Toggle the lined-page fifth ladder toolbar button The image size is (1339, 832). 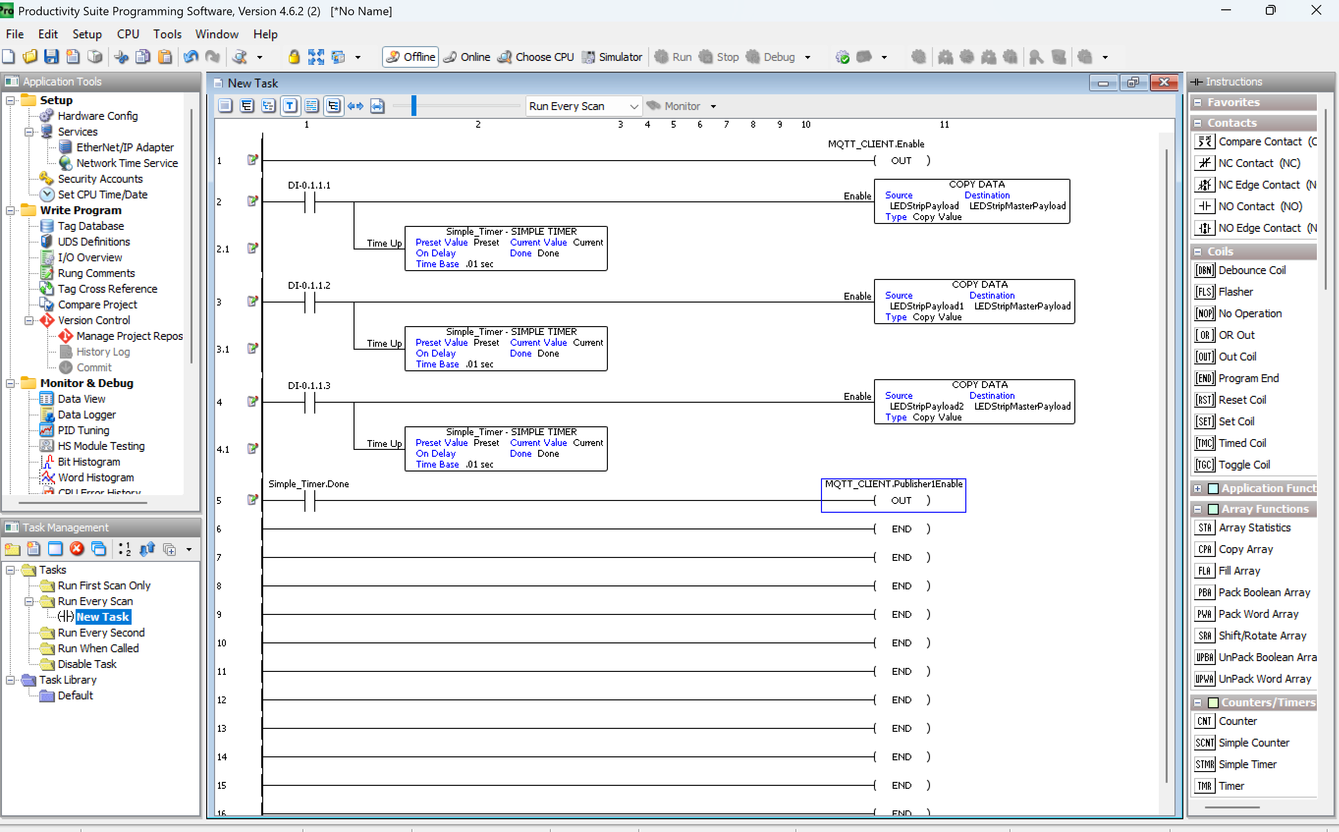pos(311,106)
